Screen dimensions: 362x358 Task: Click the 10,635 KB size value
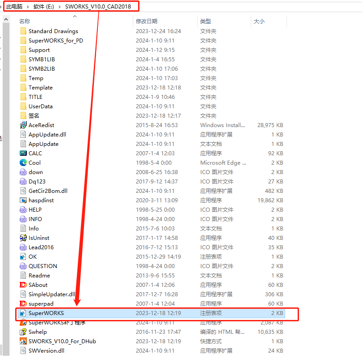point(270,332)
